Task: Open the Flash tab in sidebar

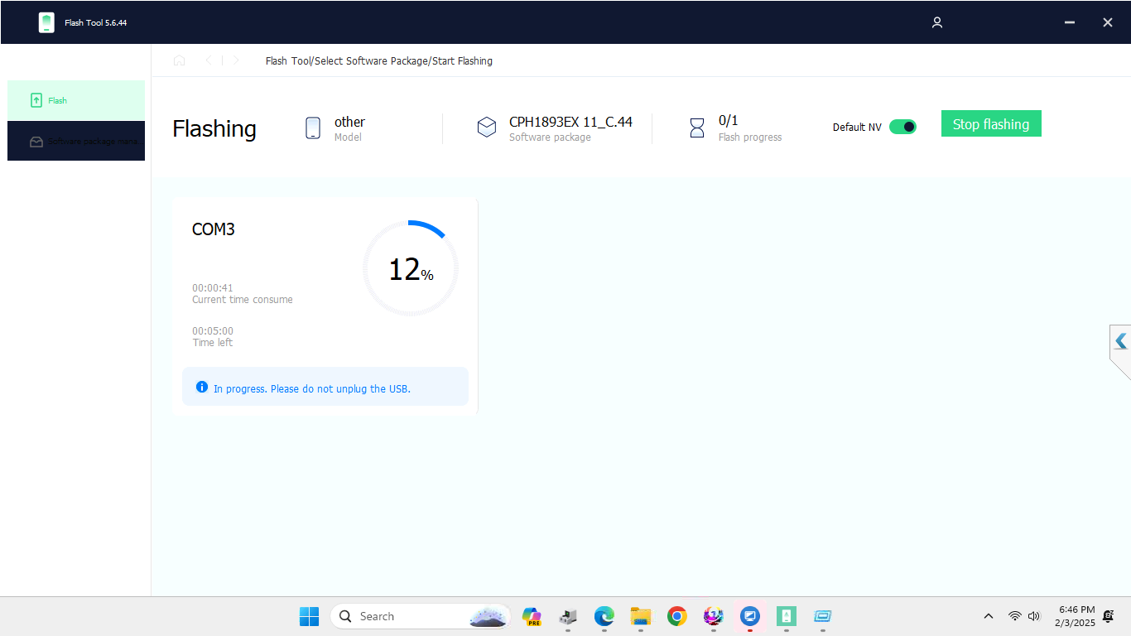Action: pos(76,100)
